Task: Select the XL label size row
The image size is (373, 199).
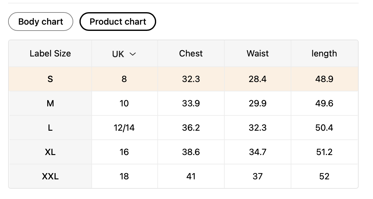Action: click(50, 152)
